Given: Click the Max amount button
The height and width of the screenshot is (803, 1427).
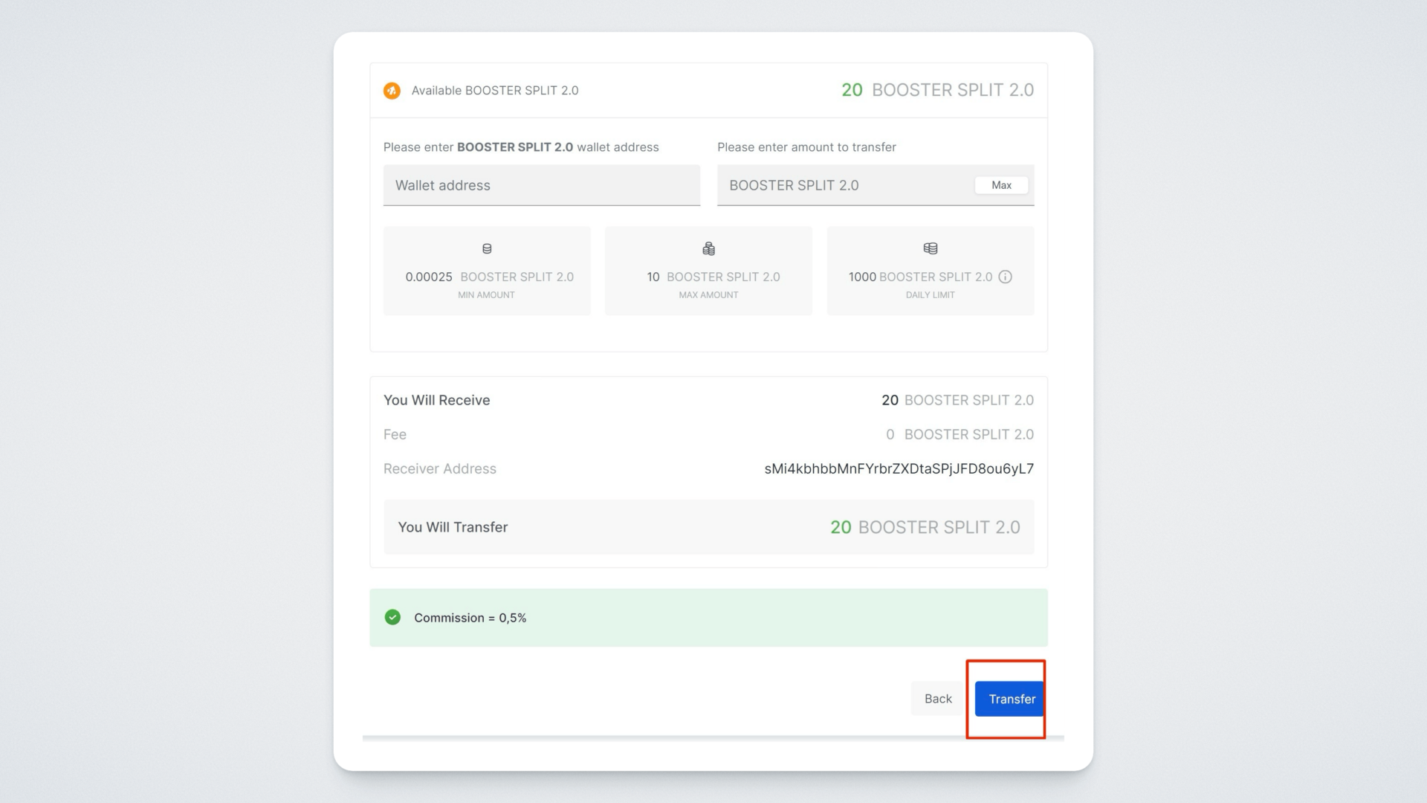Looking at the screenshot, I should 1000,185.
